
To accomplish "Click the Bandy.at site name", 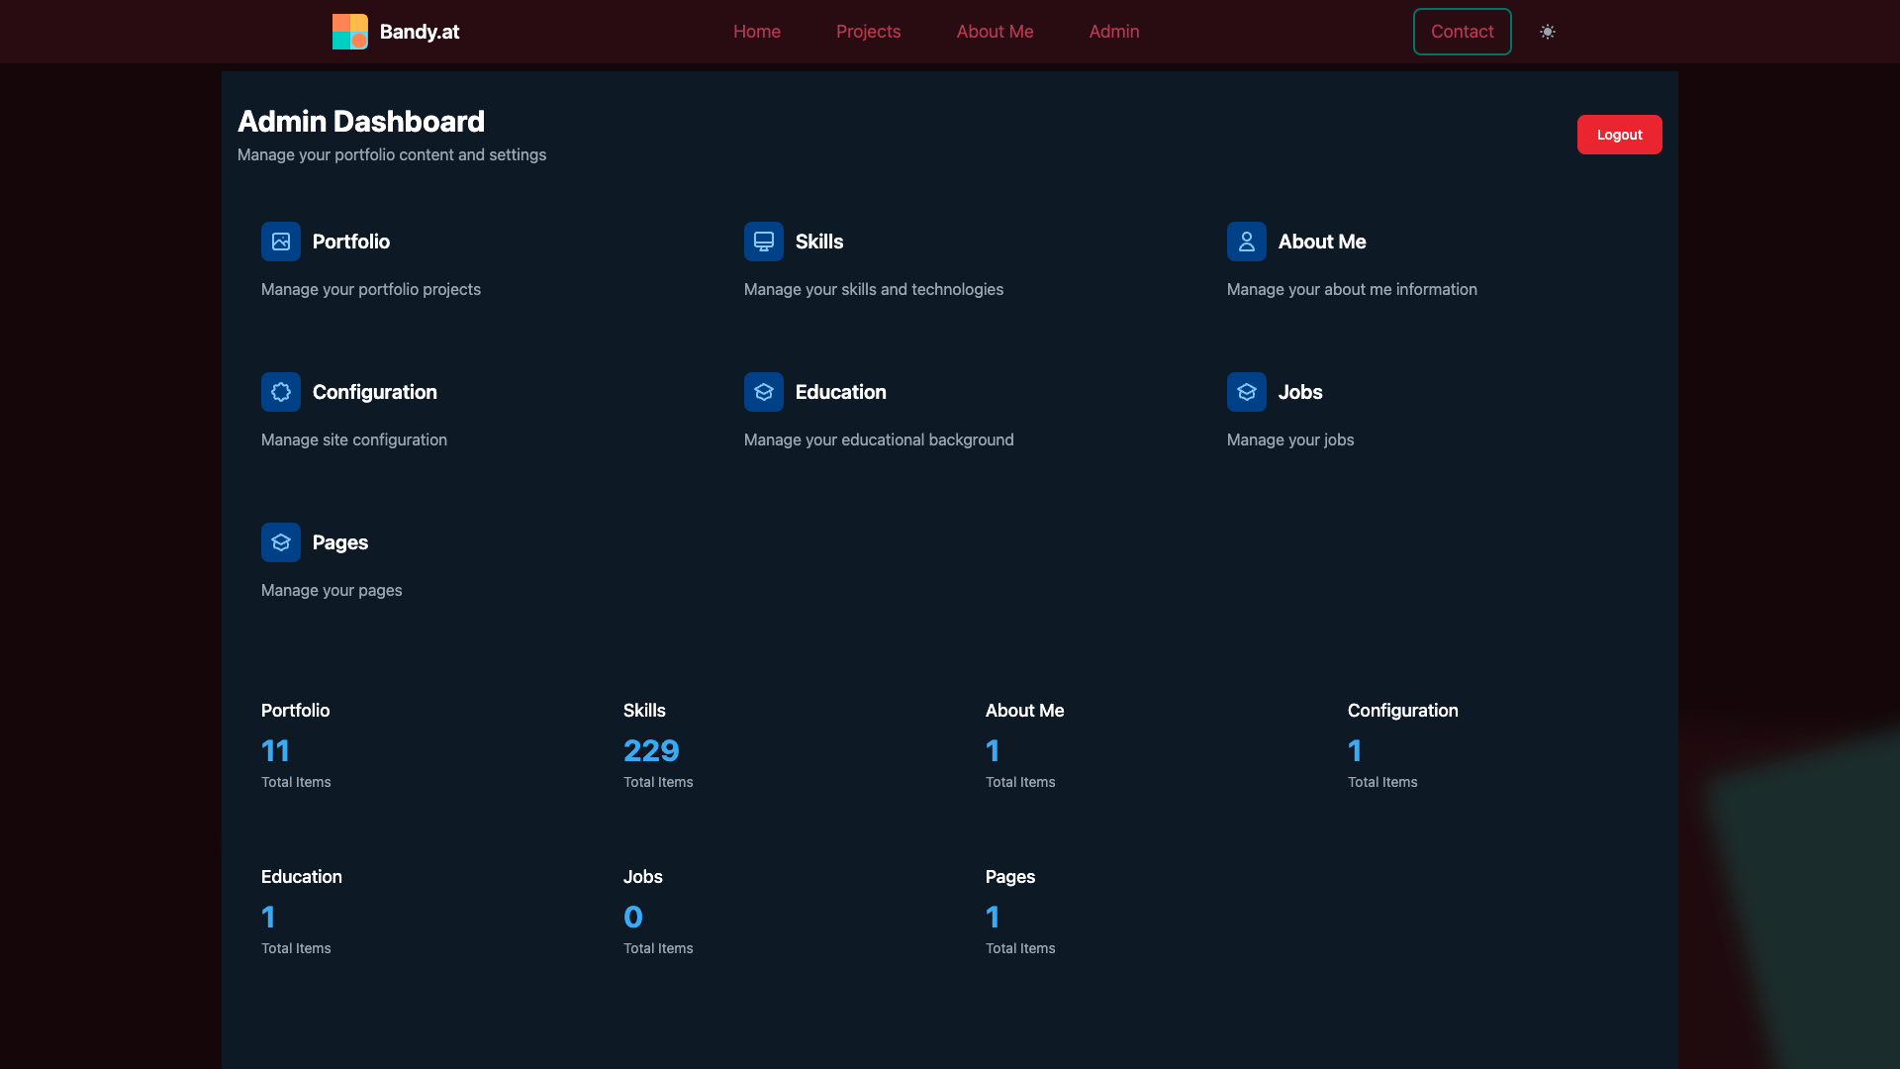I will [420, 32].
